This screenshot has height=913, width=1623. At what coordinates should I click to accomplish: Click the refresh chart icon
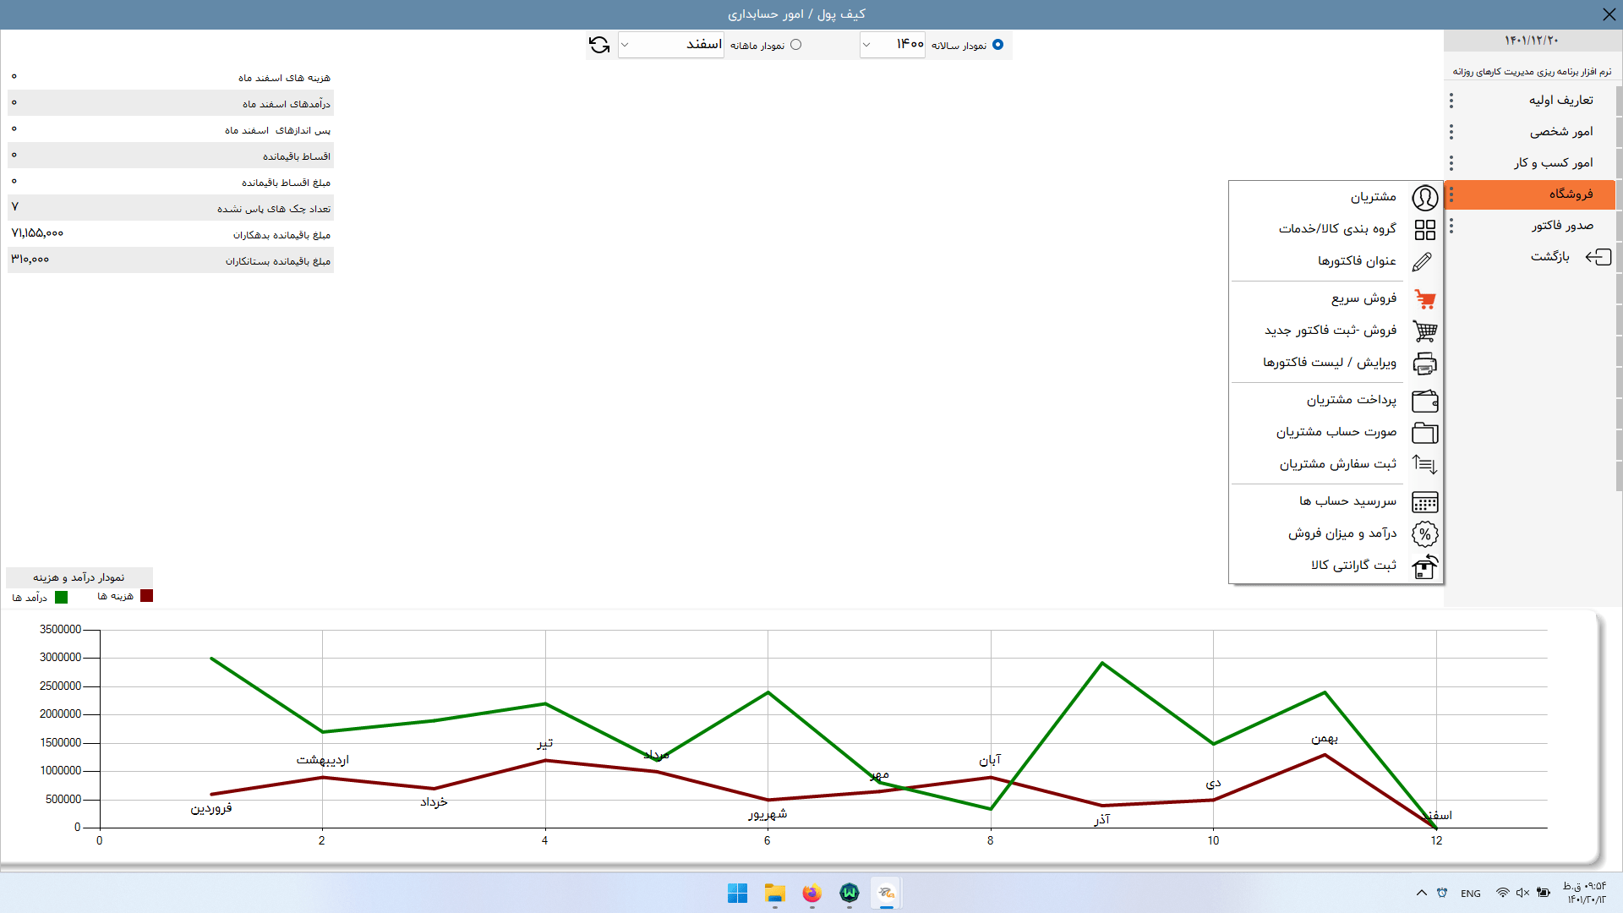[599, 45]
